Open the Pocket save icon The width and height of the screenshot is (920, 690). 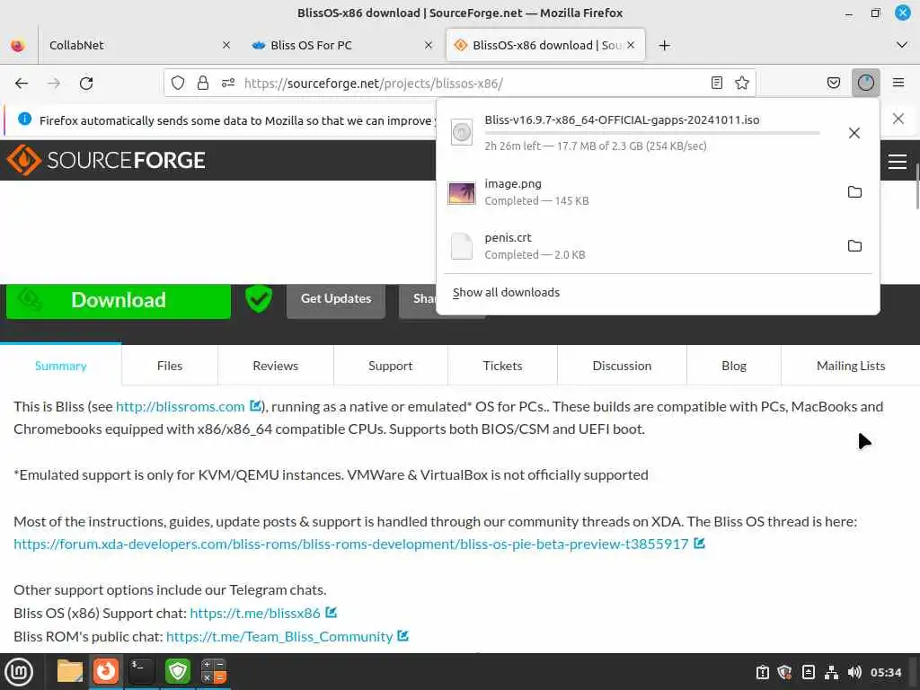833,84
